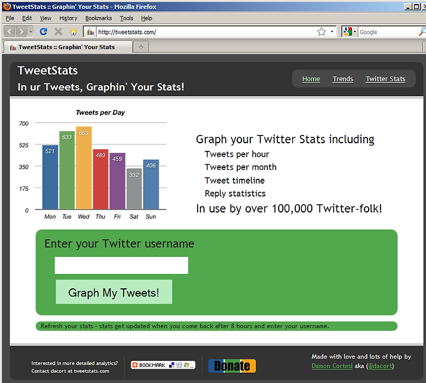Image resolution: width=426 pixels, height=383 pixels.
Task: Go forward with the forward arrow button
Action: pos(21,32)
